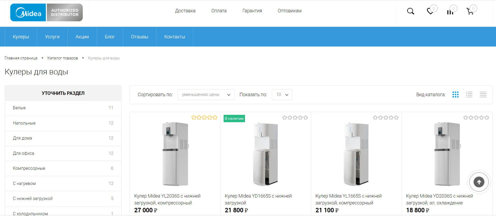496x216 pixels.
Task: Switch to the compact table catalog view
Action: [x=483, y=95]
